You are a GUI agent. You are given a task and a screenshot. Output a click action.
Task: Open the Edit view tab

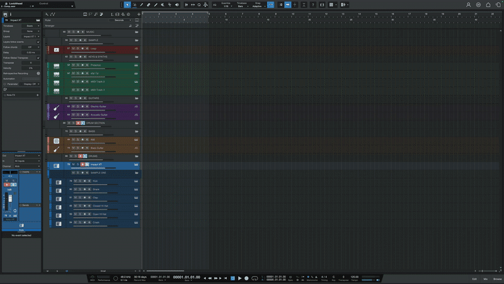click(474, 279)
